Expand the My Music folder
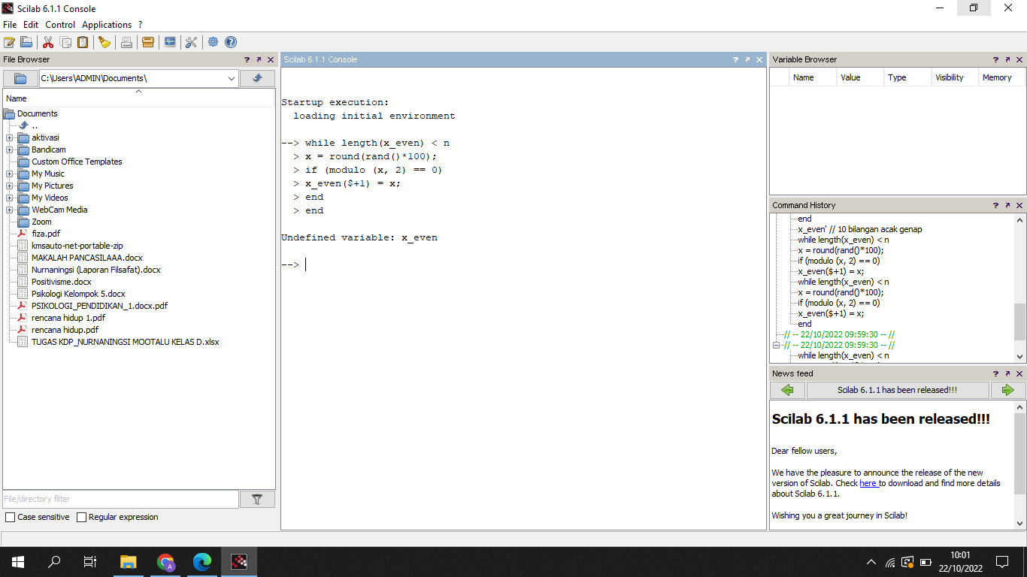 tap(9, 174)
